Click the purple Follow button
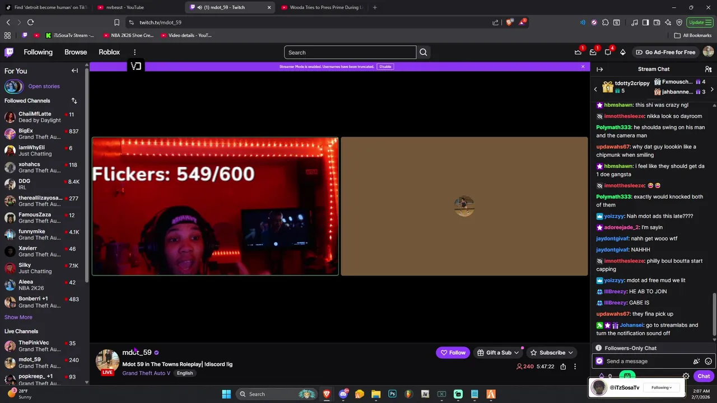This screenshot has width=717, height=403. tap(453, 353)
